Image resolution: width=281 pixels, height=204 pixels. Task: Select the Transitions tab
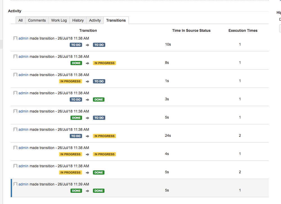[x=116, y=20]
